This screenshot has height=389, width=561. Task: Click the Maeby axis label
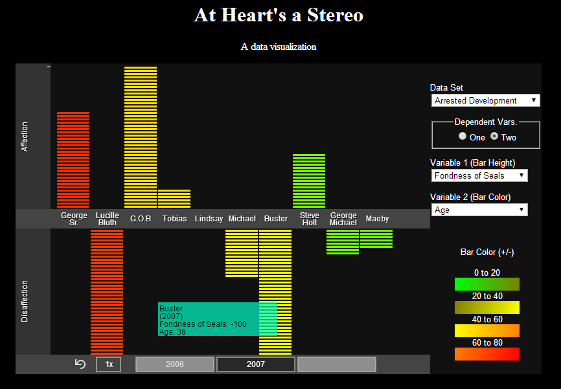pyautogui.click(x=377, y=219)
